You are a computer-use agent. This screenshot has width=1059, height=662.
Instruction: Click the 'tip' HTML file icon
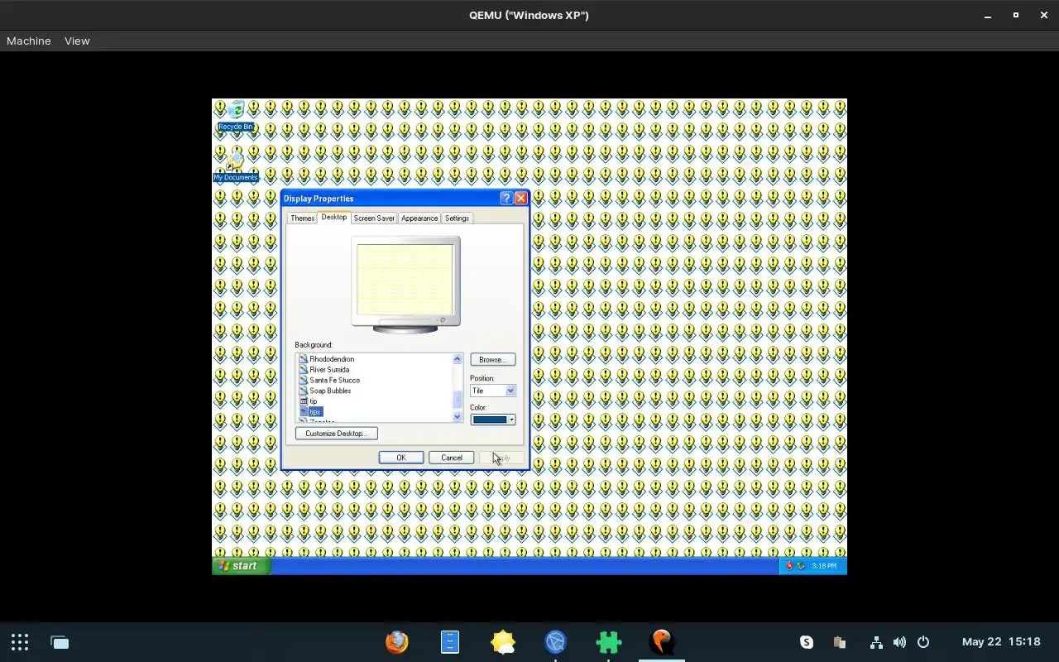tap(303, 401)
